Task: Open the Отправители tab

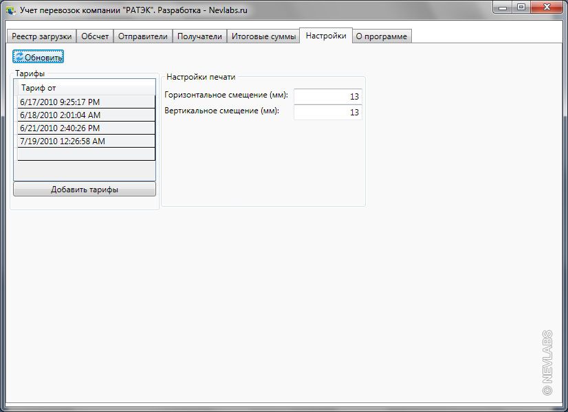Action: [143, 36]
